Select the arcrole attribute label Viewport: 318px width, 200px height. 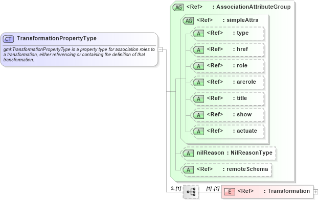click(246, 82)
